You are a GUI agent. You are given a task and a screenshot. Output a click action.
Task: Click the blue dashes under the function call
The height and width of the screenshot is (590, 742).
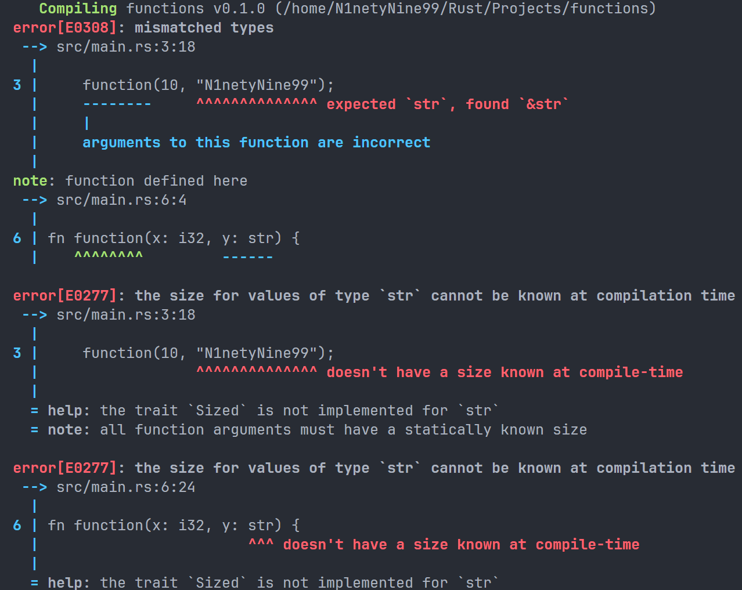[117, 104]
